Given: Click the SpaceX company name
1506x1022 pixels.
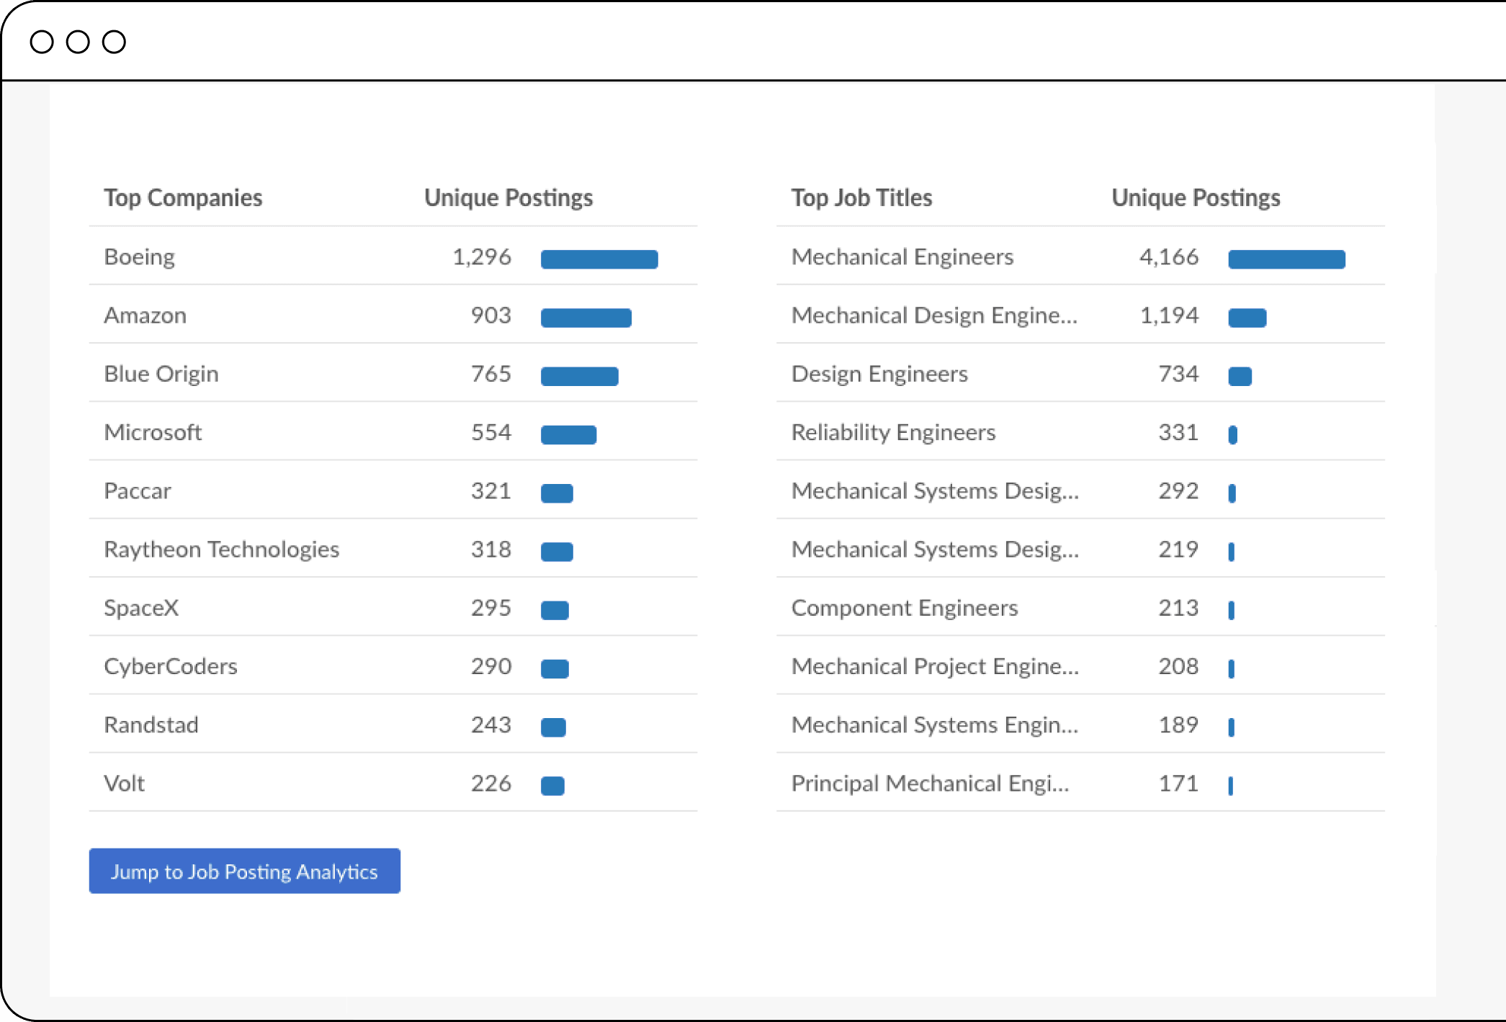Looking at the screenshot, I should coord(141,608).
